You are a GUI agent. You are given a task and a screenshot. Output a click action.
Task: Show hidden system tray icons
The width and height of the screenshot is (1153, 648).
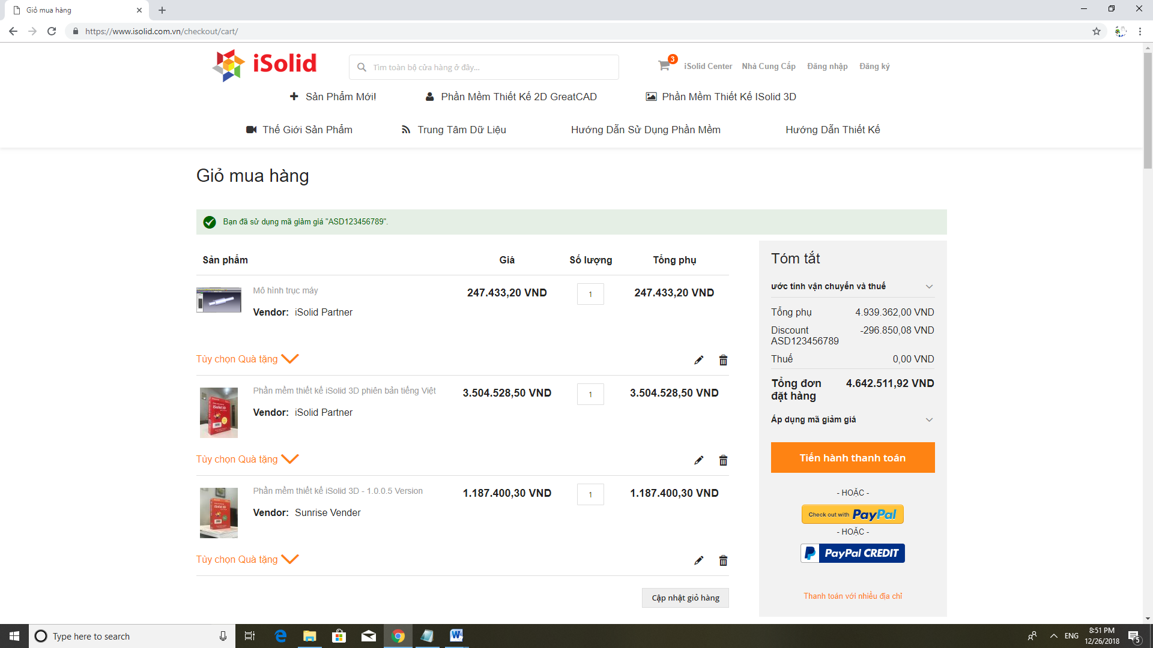1053,636
